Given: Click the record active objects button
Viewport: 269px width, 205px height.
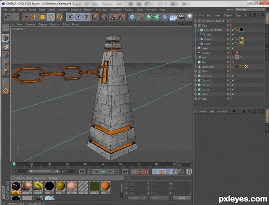Looking at the screenshot, I should (x=134, y=171).
